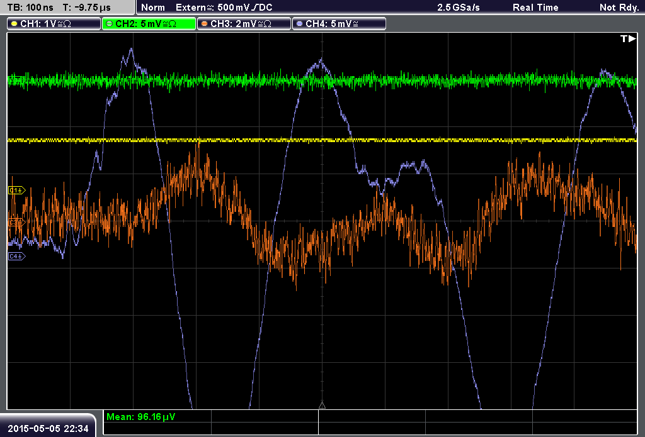Click the ring indicator in CH2 tab
This screenshot has width=645, height=437.
(110, 24)
